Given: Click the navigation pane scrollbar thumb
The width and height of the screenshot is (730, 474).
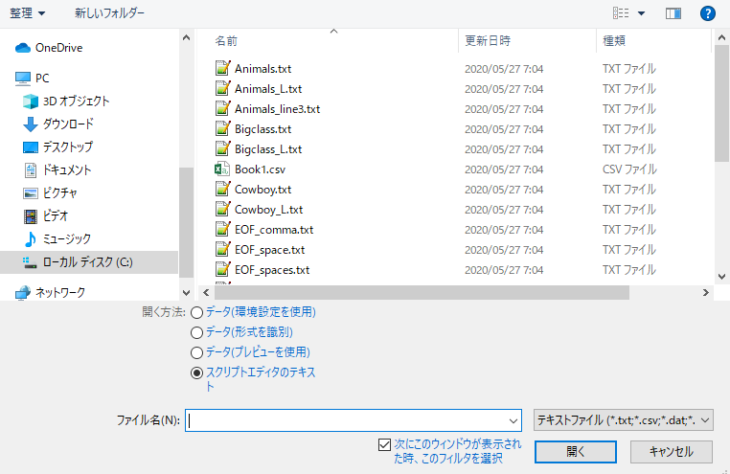Looking at the screenshot, I should pos(186,222).
